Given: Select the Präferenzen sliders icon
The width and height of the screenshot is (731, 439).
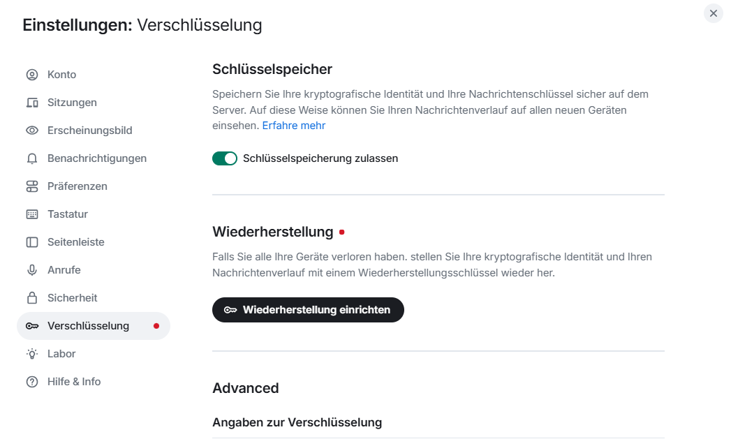Looking at the screenshot, I should coord(31,186).
